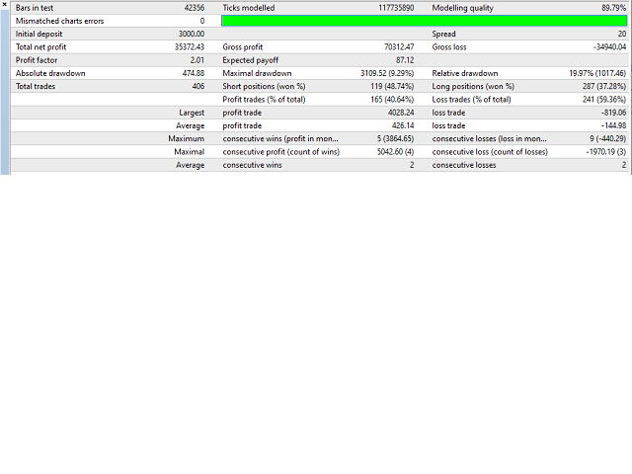Click the Absolute drawdown value 474.88
Screen dimensions: 632x474
(x=188, y=73)
